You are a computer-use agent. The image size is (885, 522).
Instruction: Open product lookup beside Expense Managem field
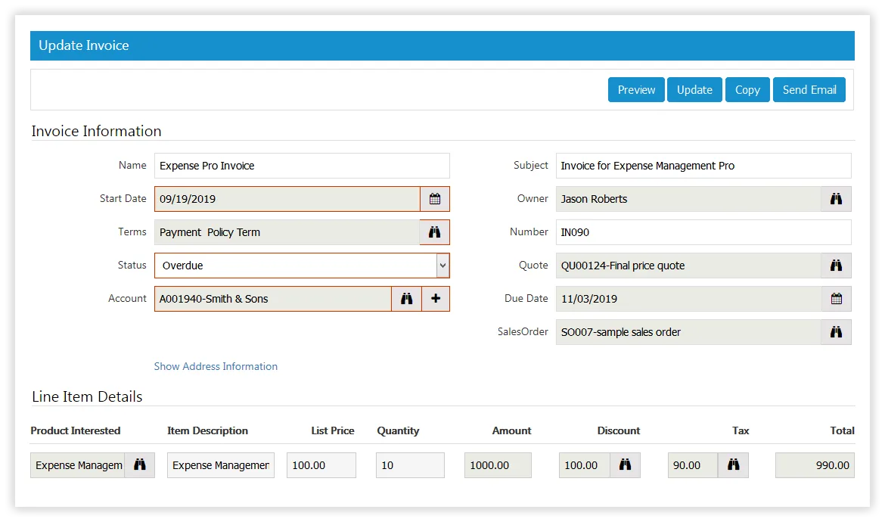click(139, 465)
